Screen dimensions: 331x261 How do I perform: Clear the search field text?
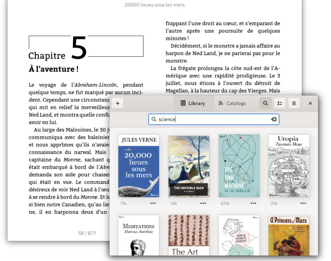click(x=274, y=119)
